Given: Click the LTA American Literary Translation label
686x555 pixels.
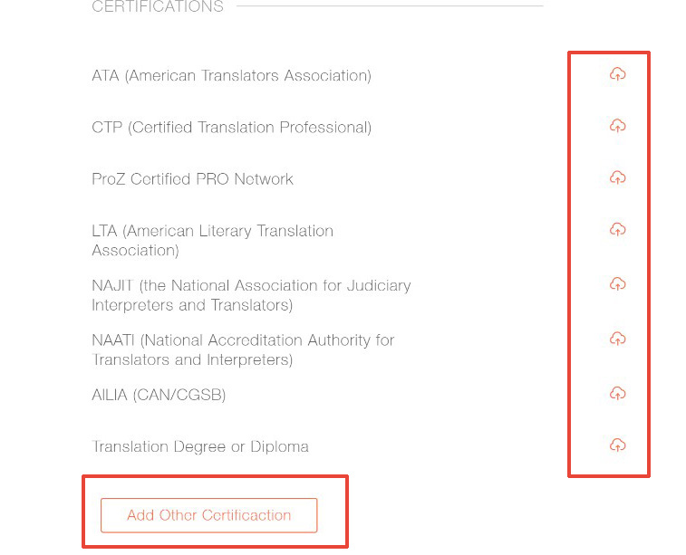Looking at the screenshot, I should coord(212,240).
